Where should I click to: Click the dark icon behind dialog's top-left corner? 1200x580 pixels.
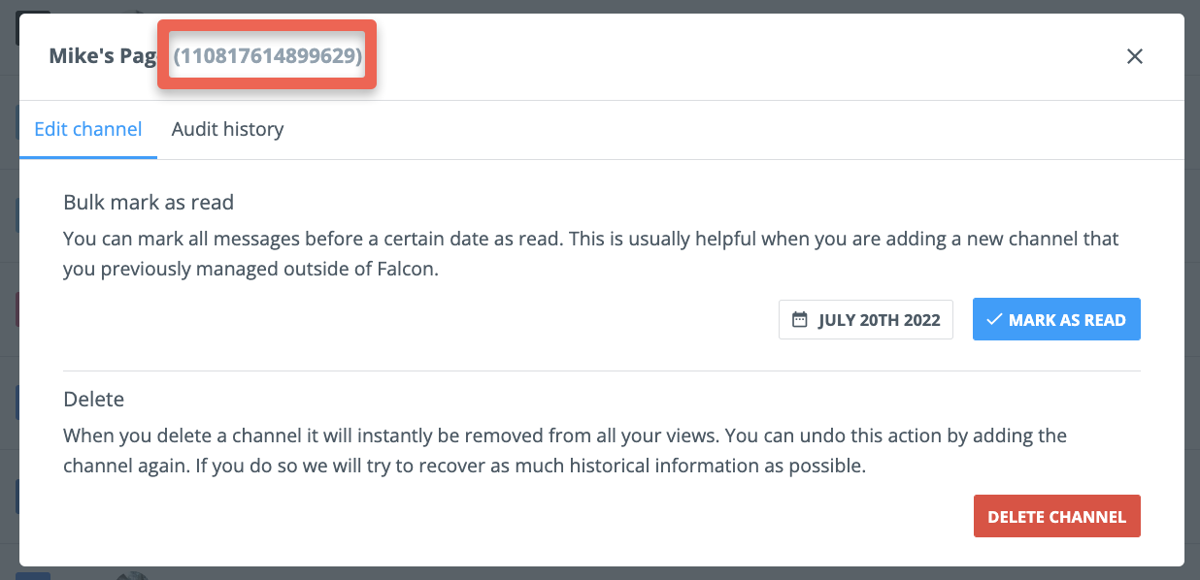pyautogui.click(x=18, y=28)
